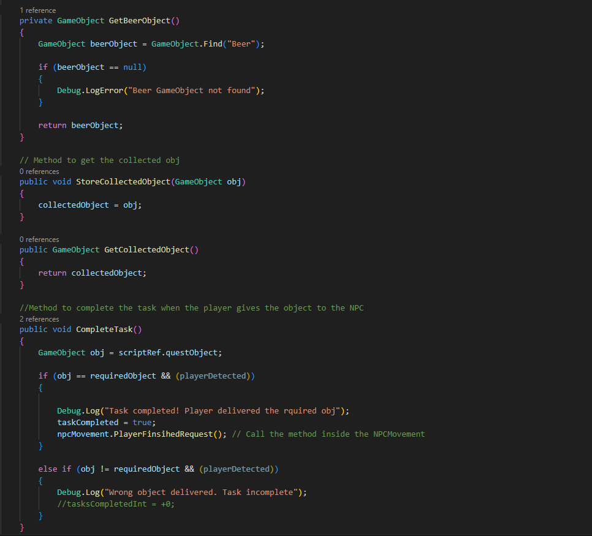
Task: Click the Find method call
Action: [213, 43]
